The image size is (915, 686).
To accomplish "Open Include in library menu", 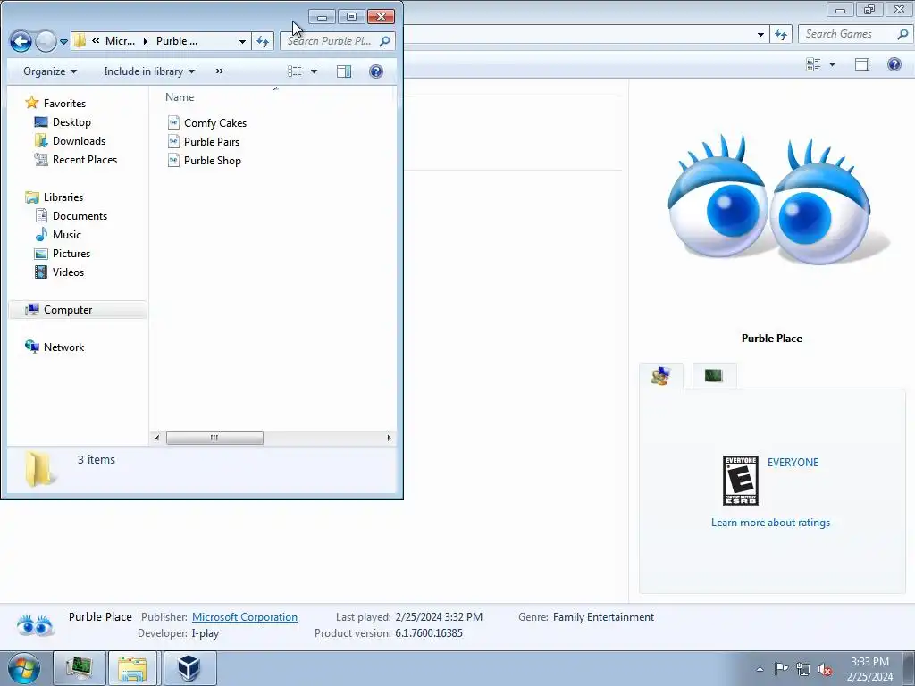I will click(x=149, y=71).
